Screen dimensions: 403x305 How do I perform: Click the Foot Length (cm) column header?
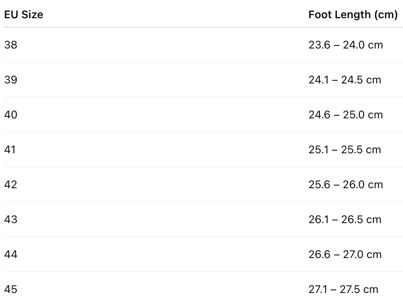[353, 15]
